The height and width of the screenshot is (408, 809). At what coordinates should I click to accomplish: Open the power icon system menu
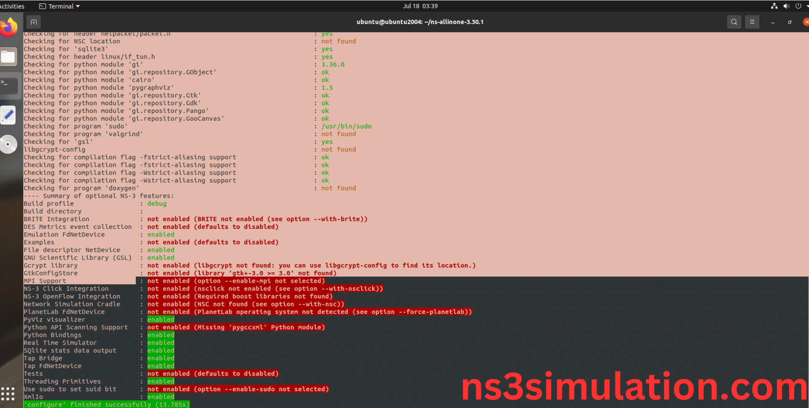pos(798,6)
